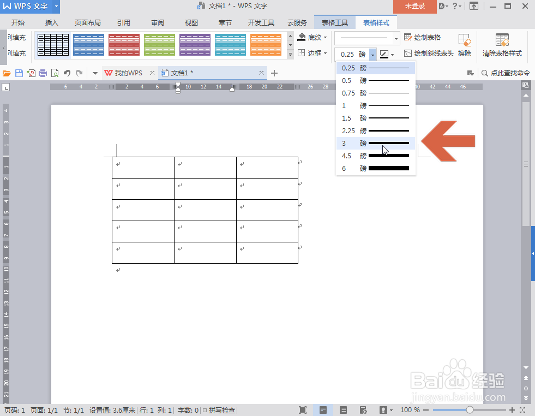Open the 引用 ribbon tab

[x=123, y=22]
